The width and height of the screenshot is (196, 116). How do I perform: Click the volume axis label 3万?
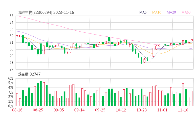11,92
